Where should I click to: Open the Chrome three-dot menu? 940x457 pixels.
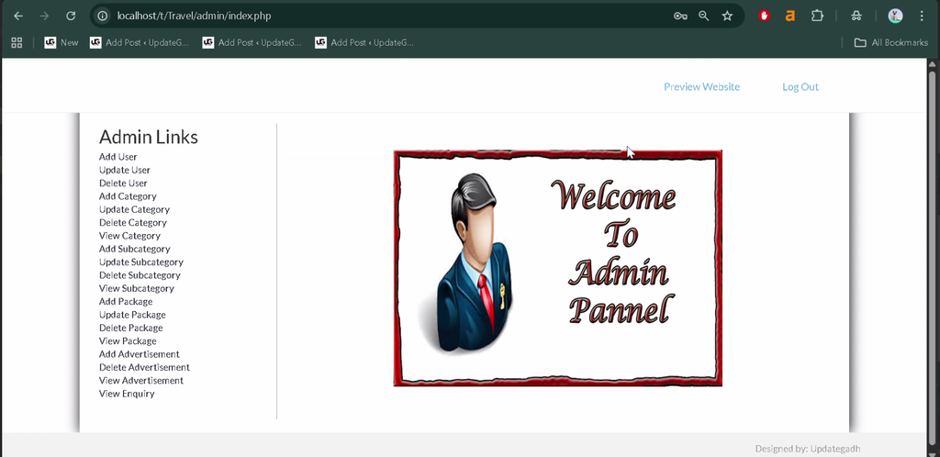click(922, 17)
